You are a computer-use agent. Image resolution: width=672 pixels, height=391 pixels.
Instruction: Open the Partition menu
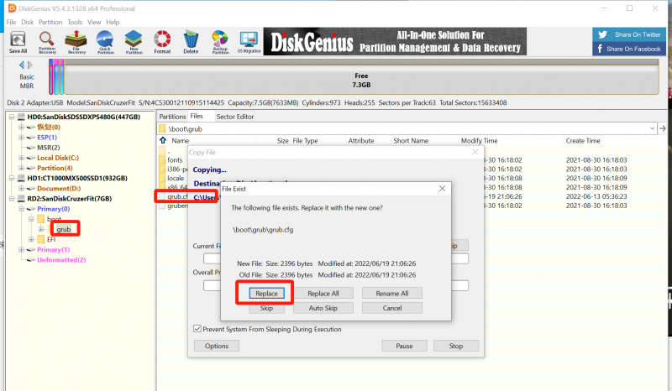click(x=50, y=22)
